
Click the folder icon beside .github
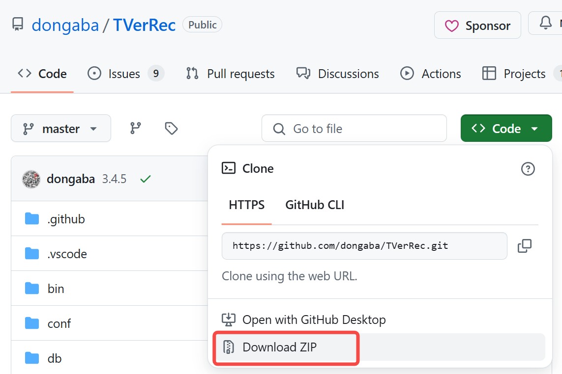pyautogui.click(x=32, y=218)
